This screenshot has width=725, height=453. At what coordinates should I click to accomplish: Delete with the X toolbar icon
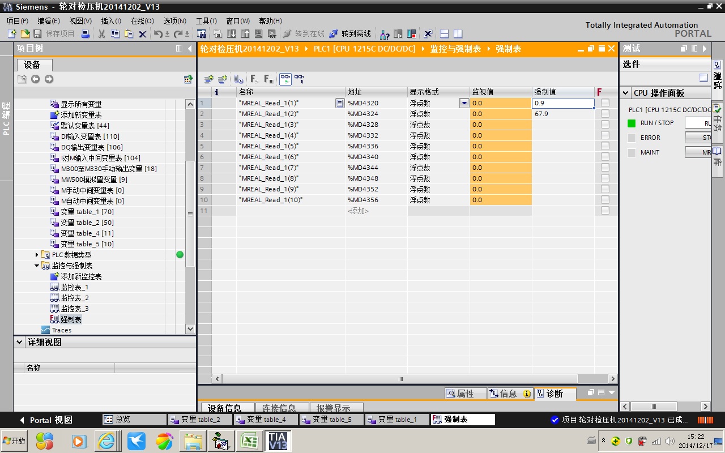(x=143, y=34)
